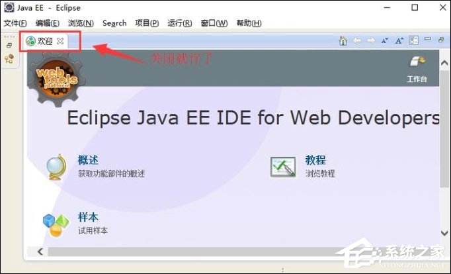Click the vertical scrollbar up arrow
Image resolution: width=451 pixels, height=274 pixels.
point(444,63)
